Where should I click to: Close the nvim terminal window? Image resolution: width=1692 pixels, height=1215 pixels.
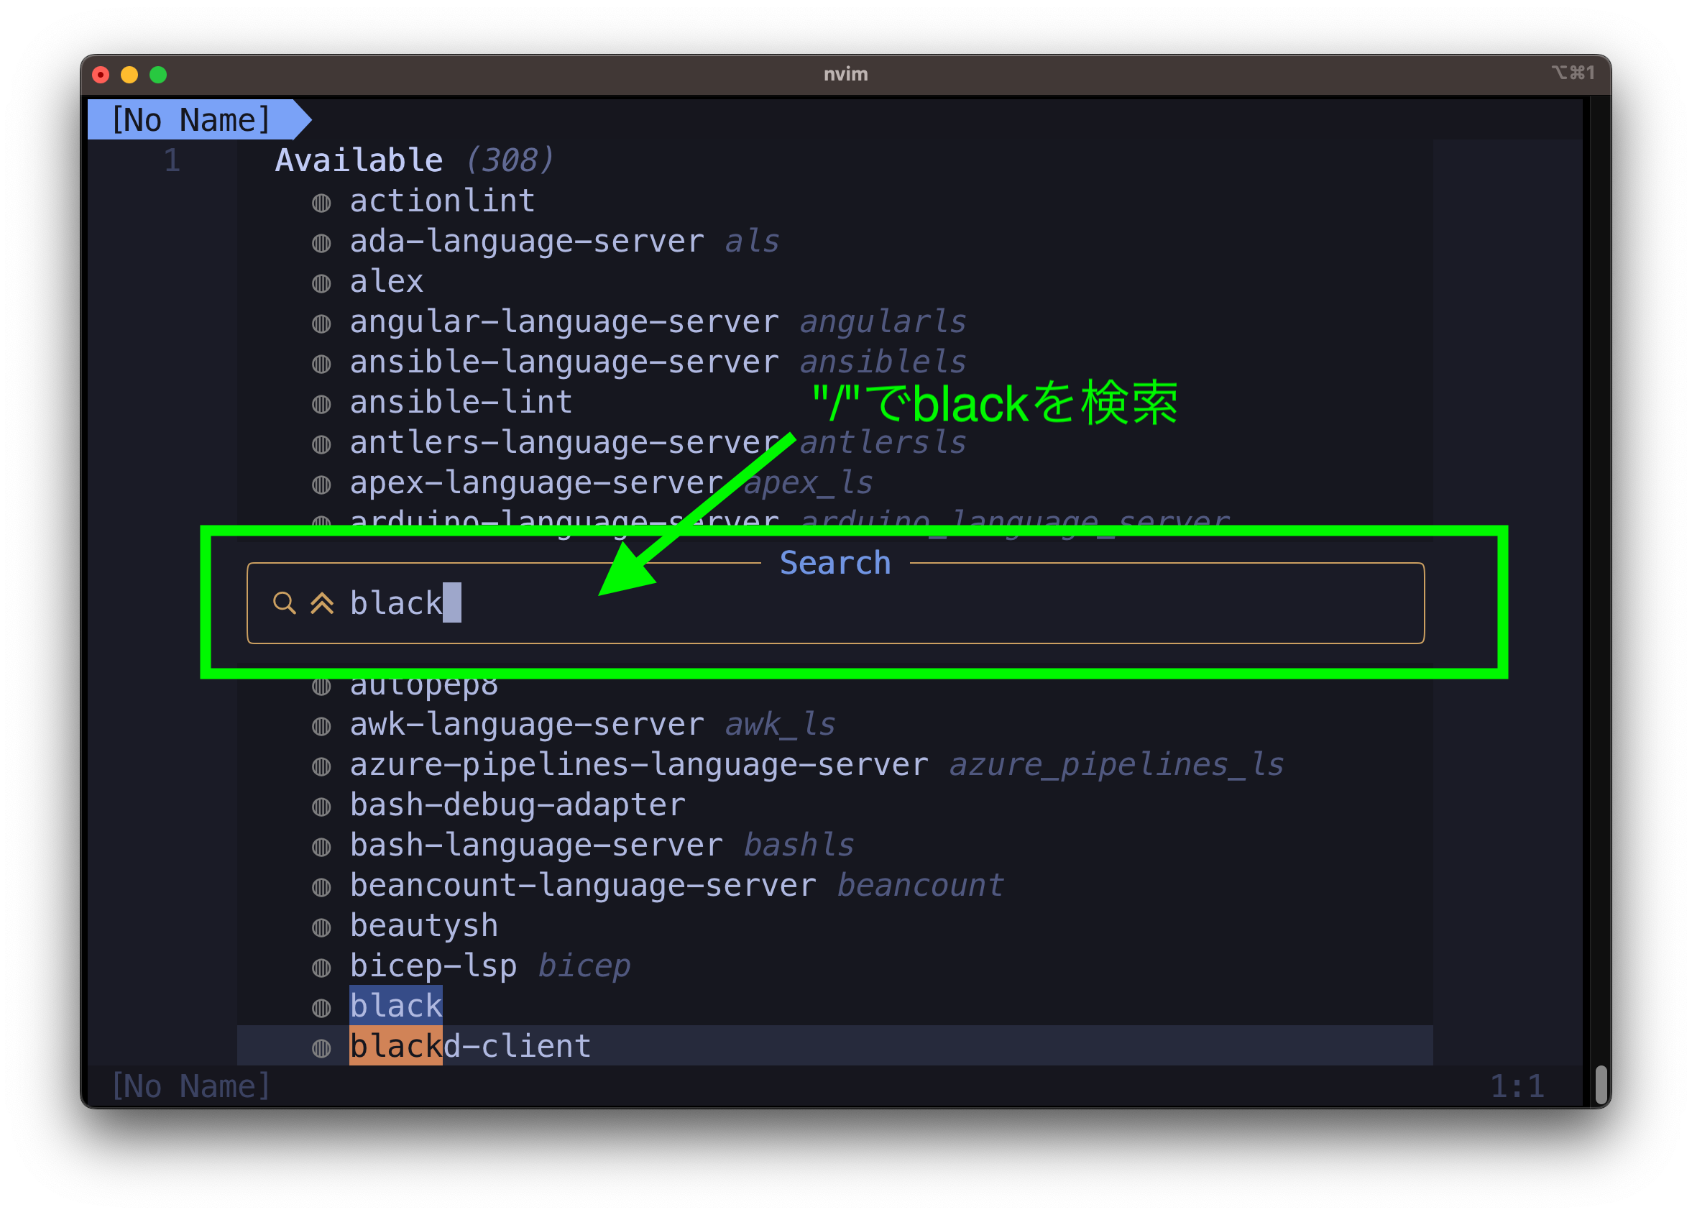point(101,75)
